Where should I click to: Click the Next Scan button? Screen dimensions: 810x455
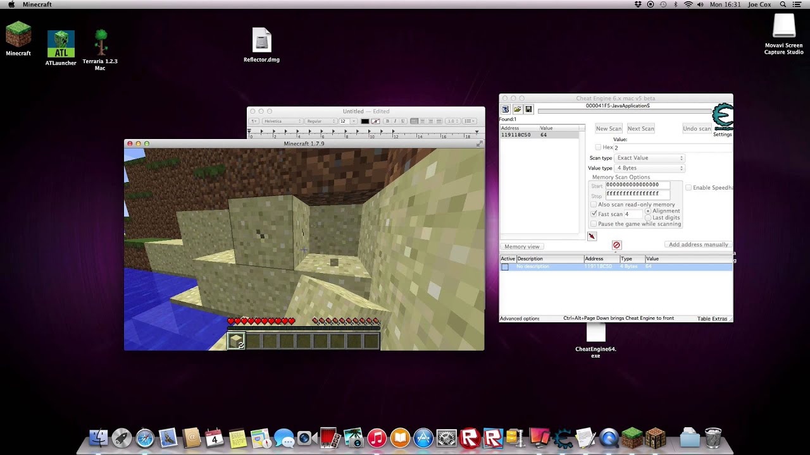pos(640,129)
